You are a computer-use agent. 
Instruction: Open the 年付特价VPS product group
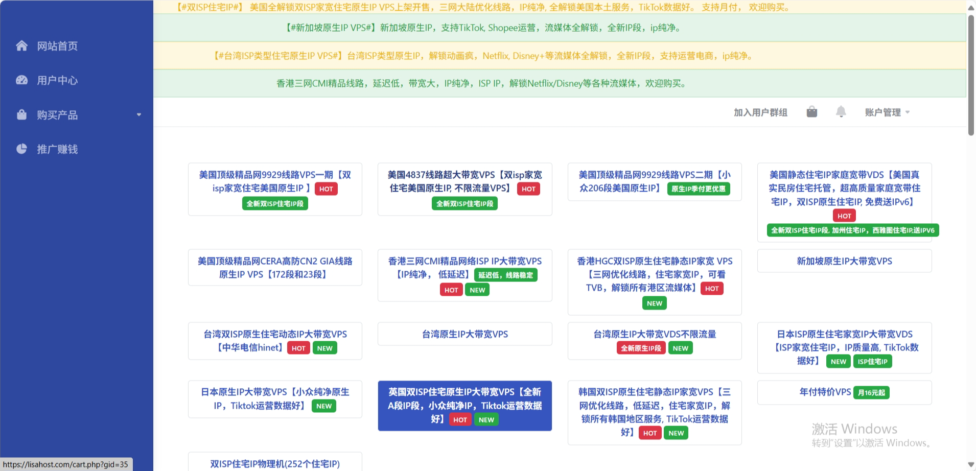point(825,392)
